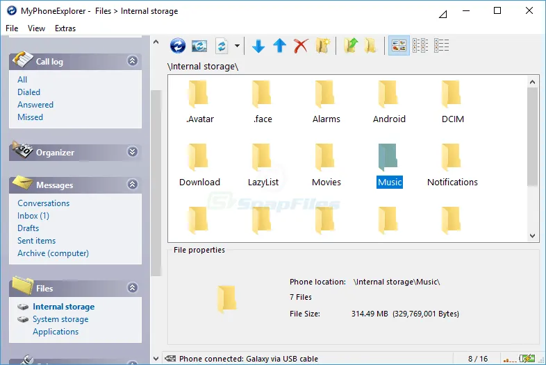Collapse the Files panel chevron
Screen dimensions: 546x365
132,288
